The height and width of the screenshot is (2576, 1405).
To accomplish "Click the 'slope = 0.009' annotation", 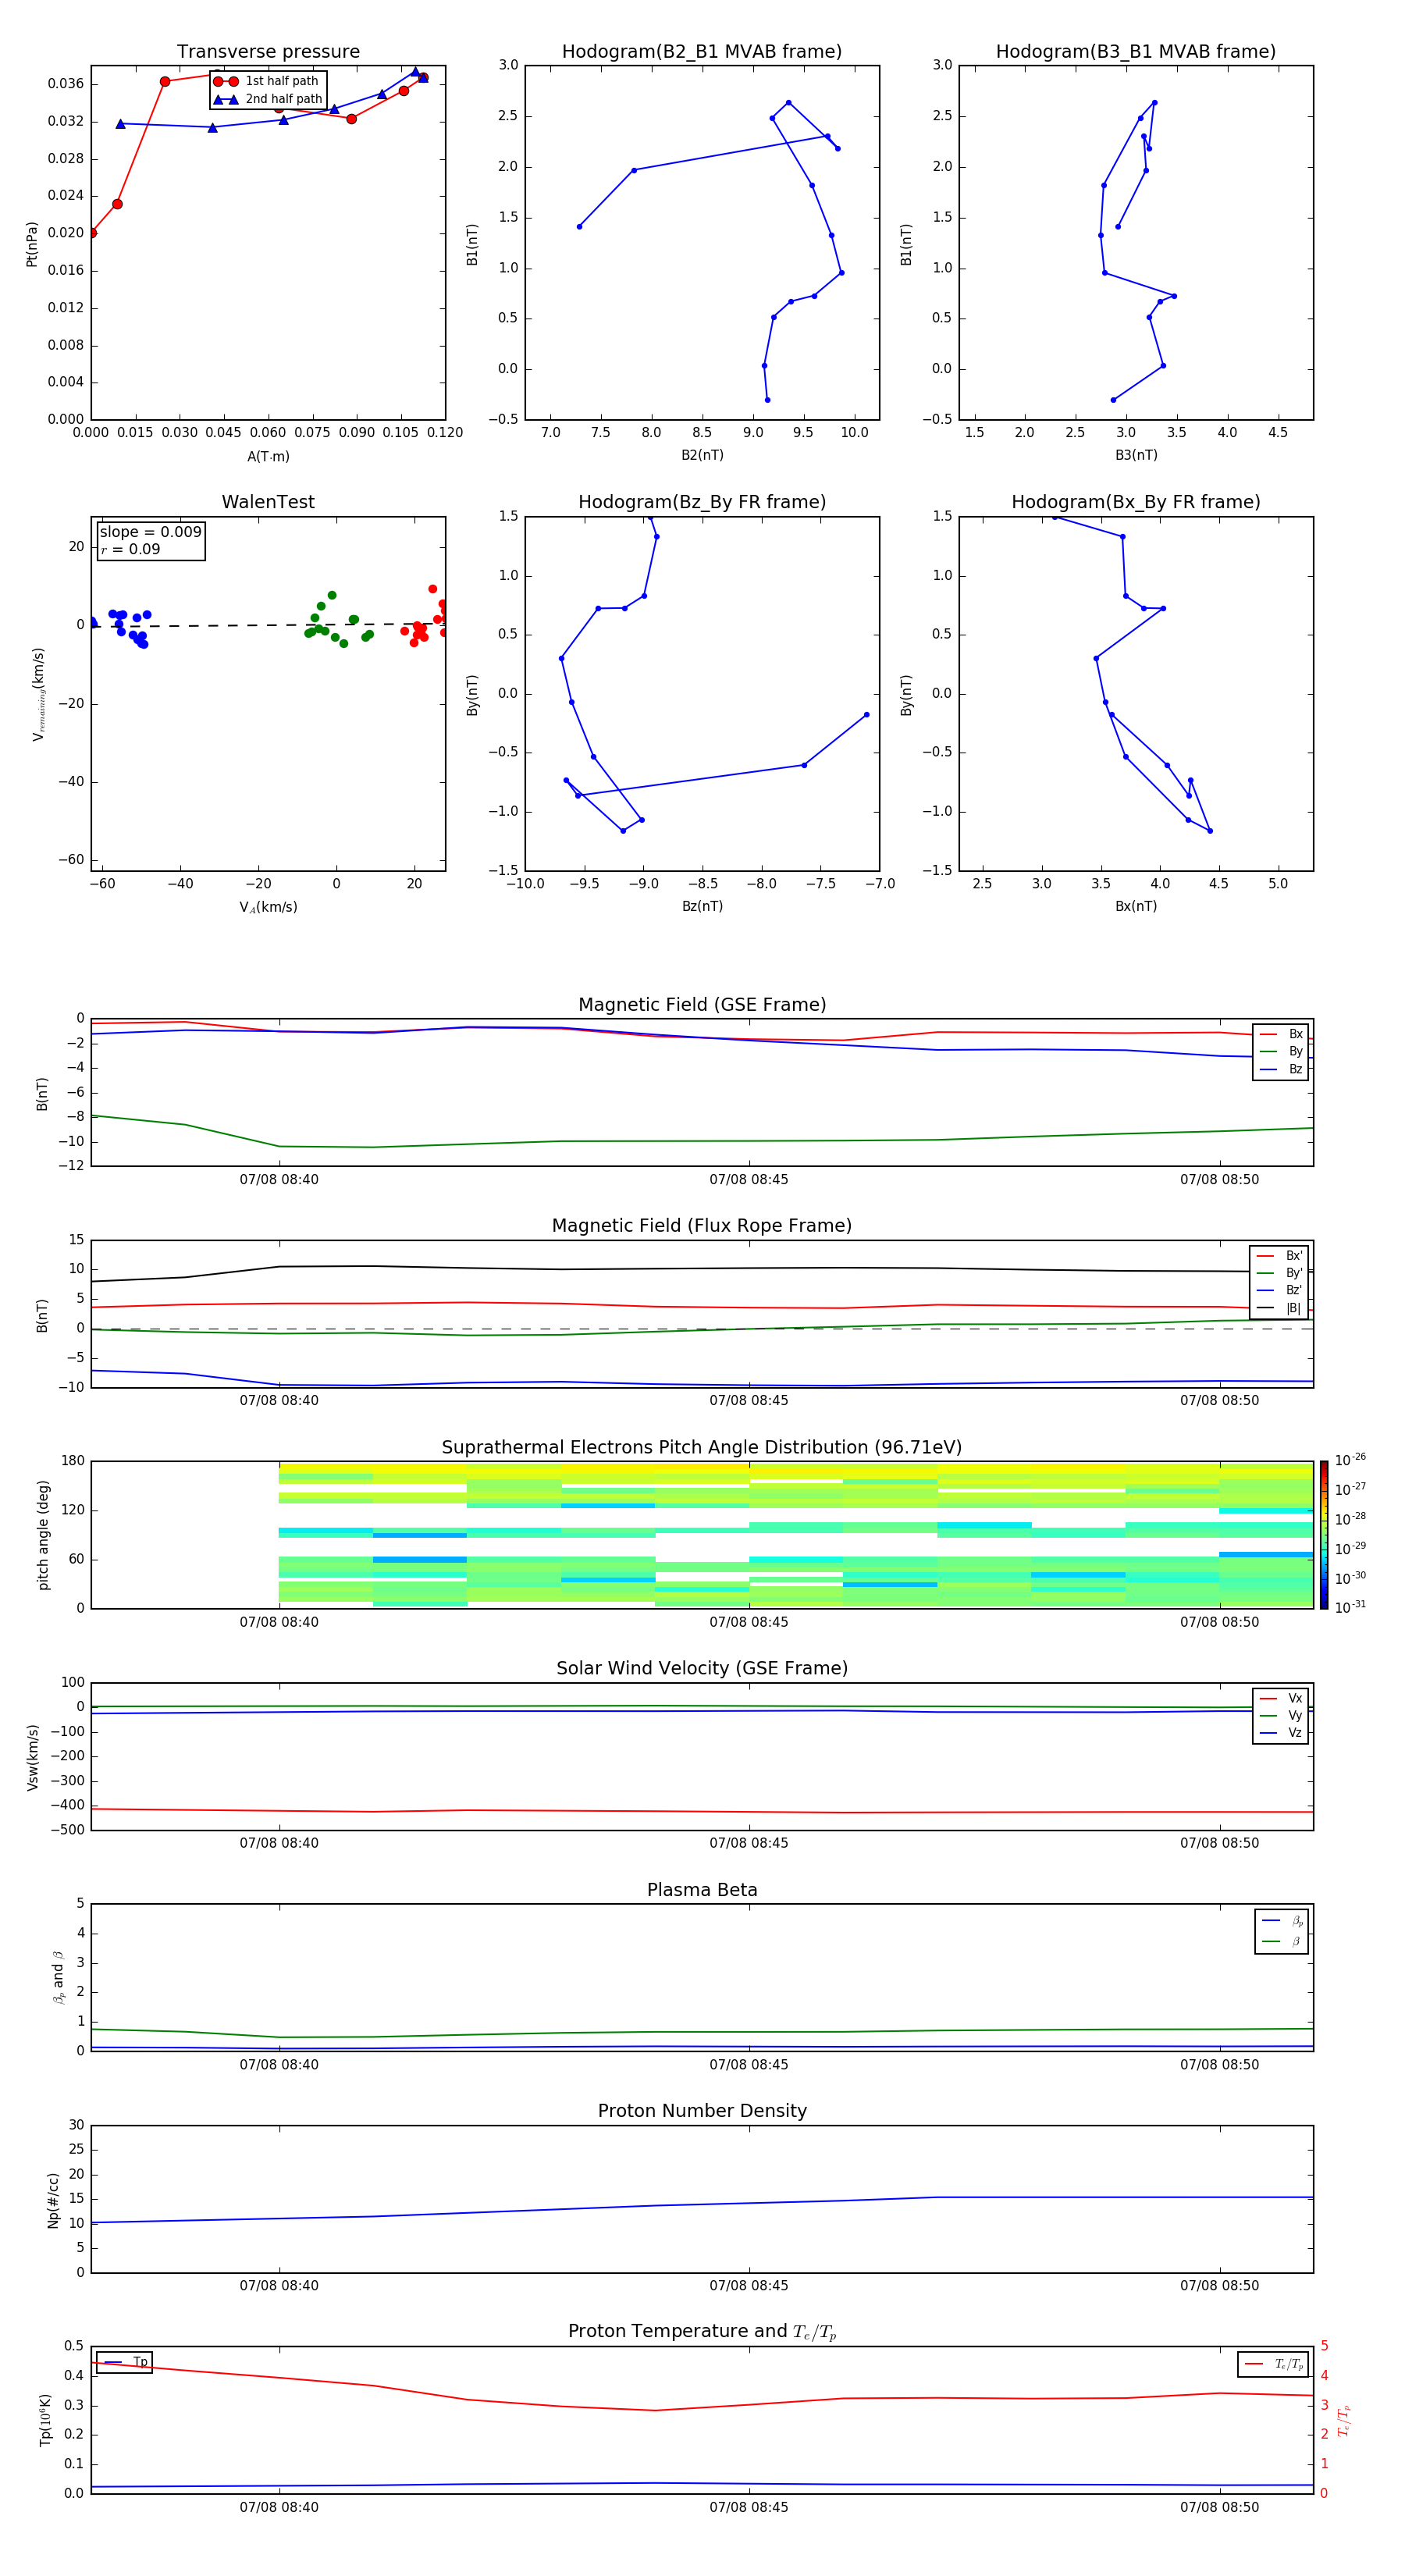I will [150, 532].
